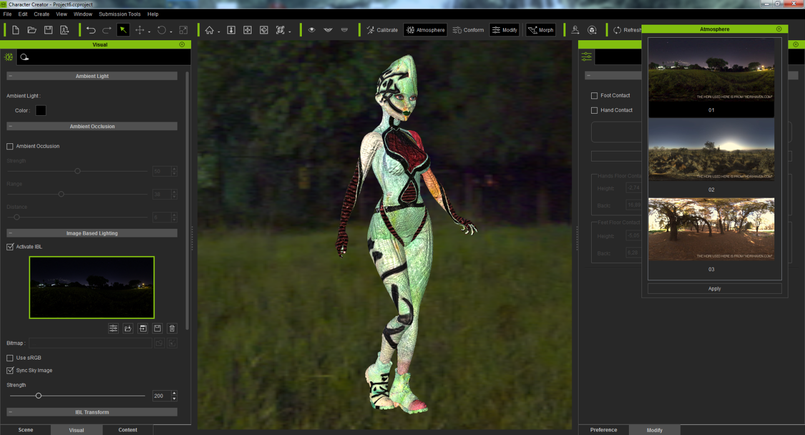Switch to the Content tab
The width and height of the screenshot is (805, 435).
coord(128,430)
